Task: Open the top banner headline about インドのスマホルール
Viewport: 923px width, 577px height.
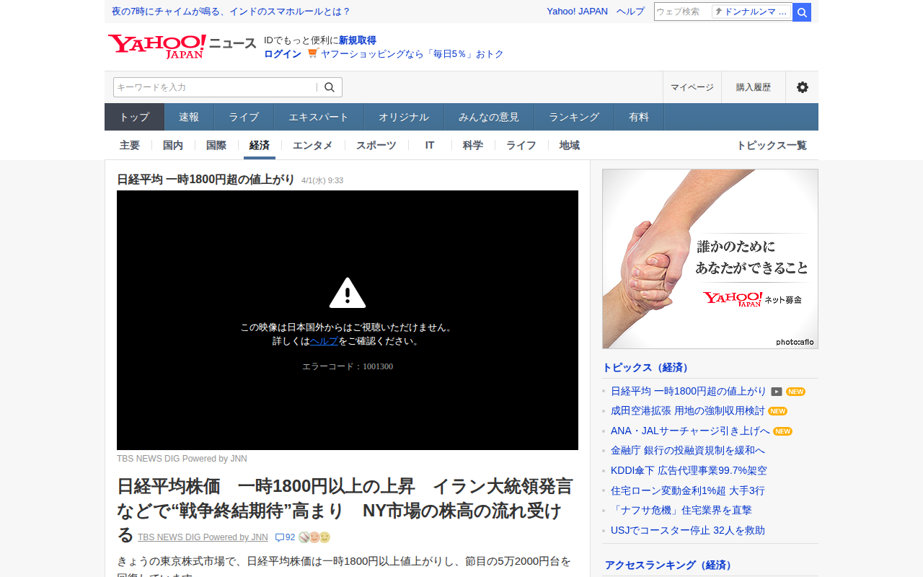Action: pyautogui.click(x=231, y=12)
